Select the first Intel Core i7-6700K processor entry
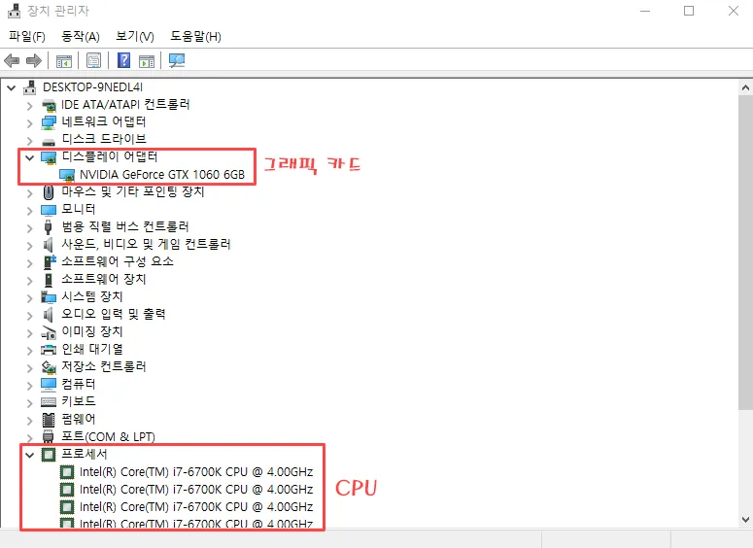 click(196, 471)
